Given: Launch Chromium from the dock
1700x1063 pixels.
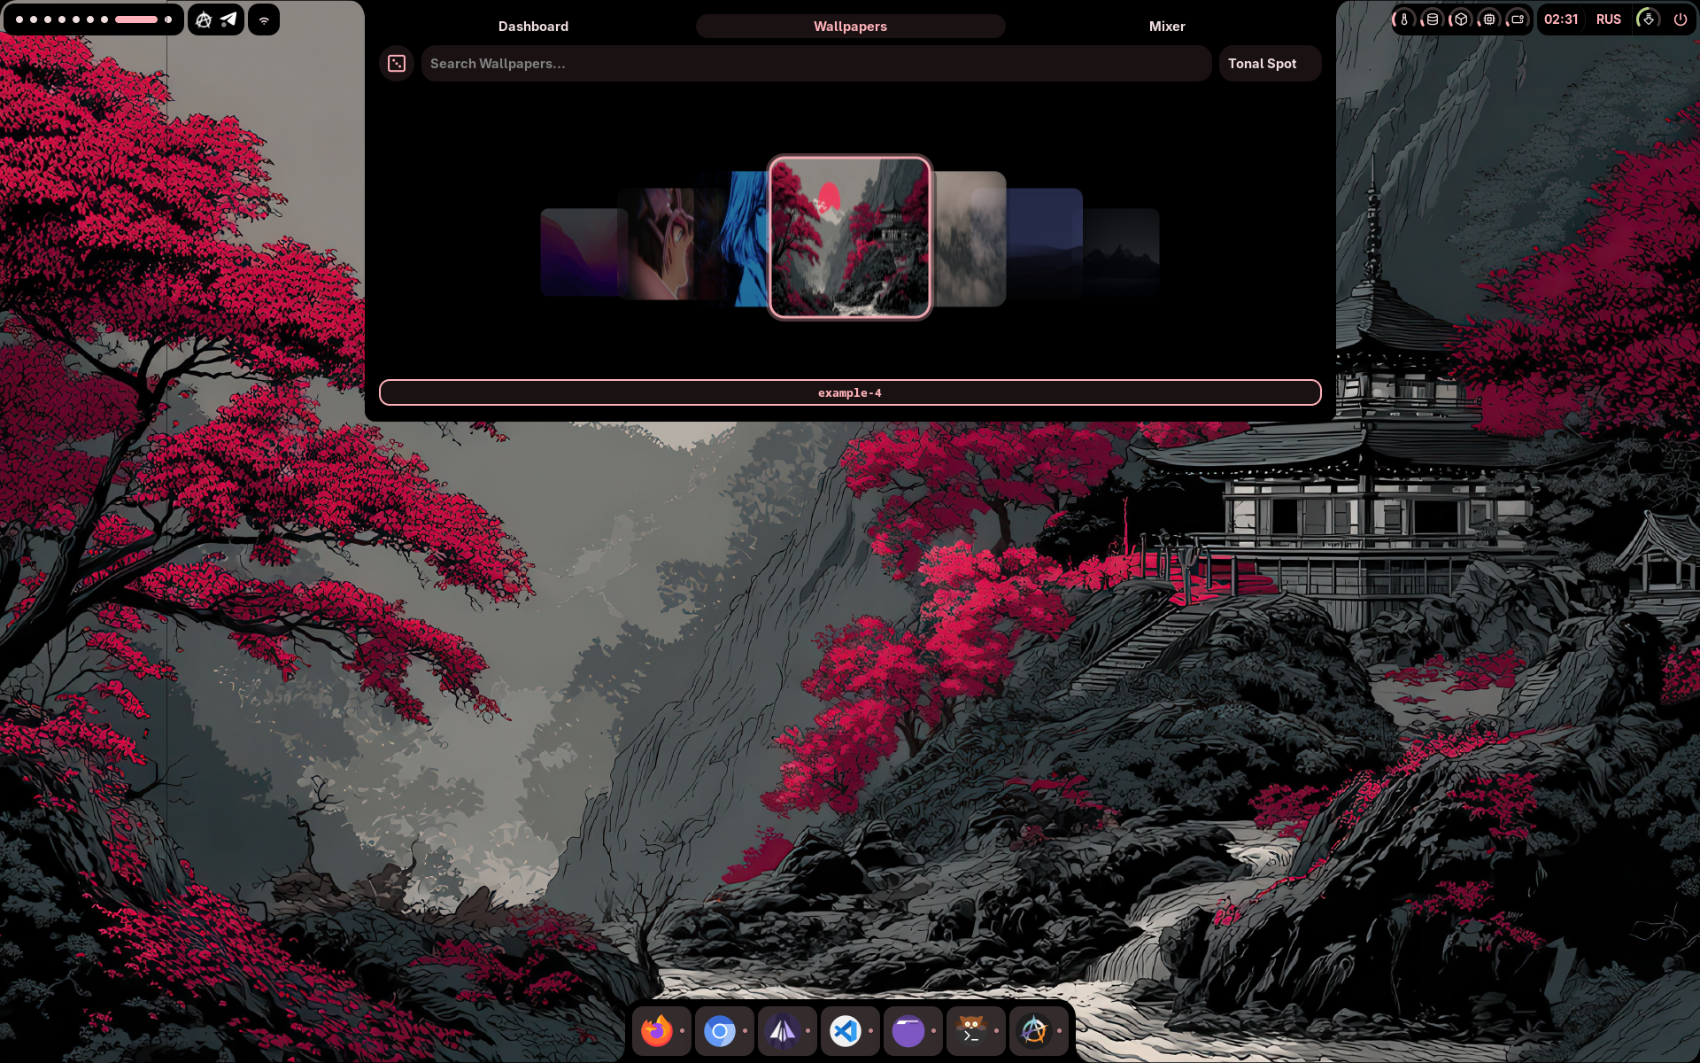Looking at the screenshot, I should point(719,1030).
